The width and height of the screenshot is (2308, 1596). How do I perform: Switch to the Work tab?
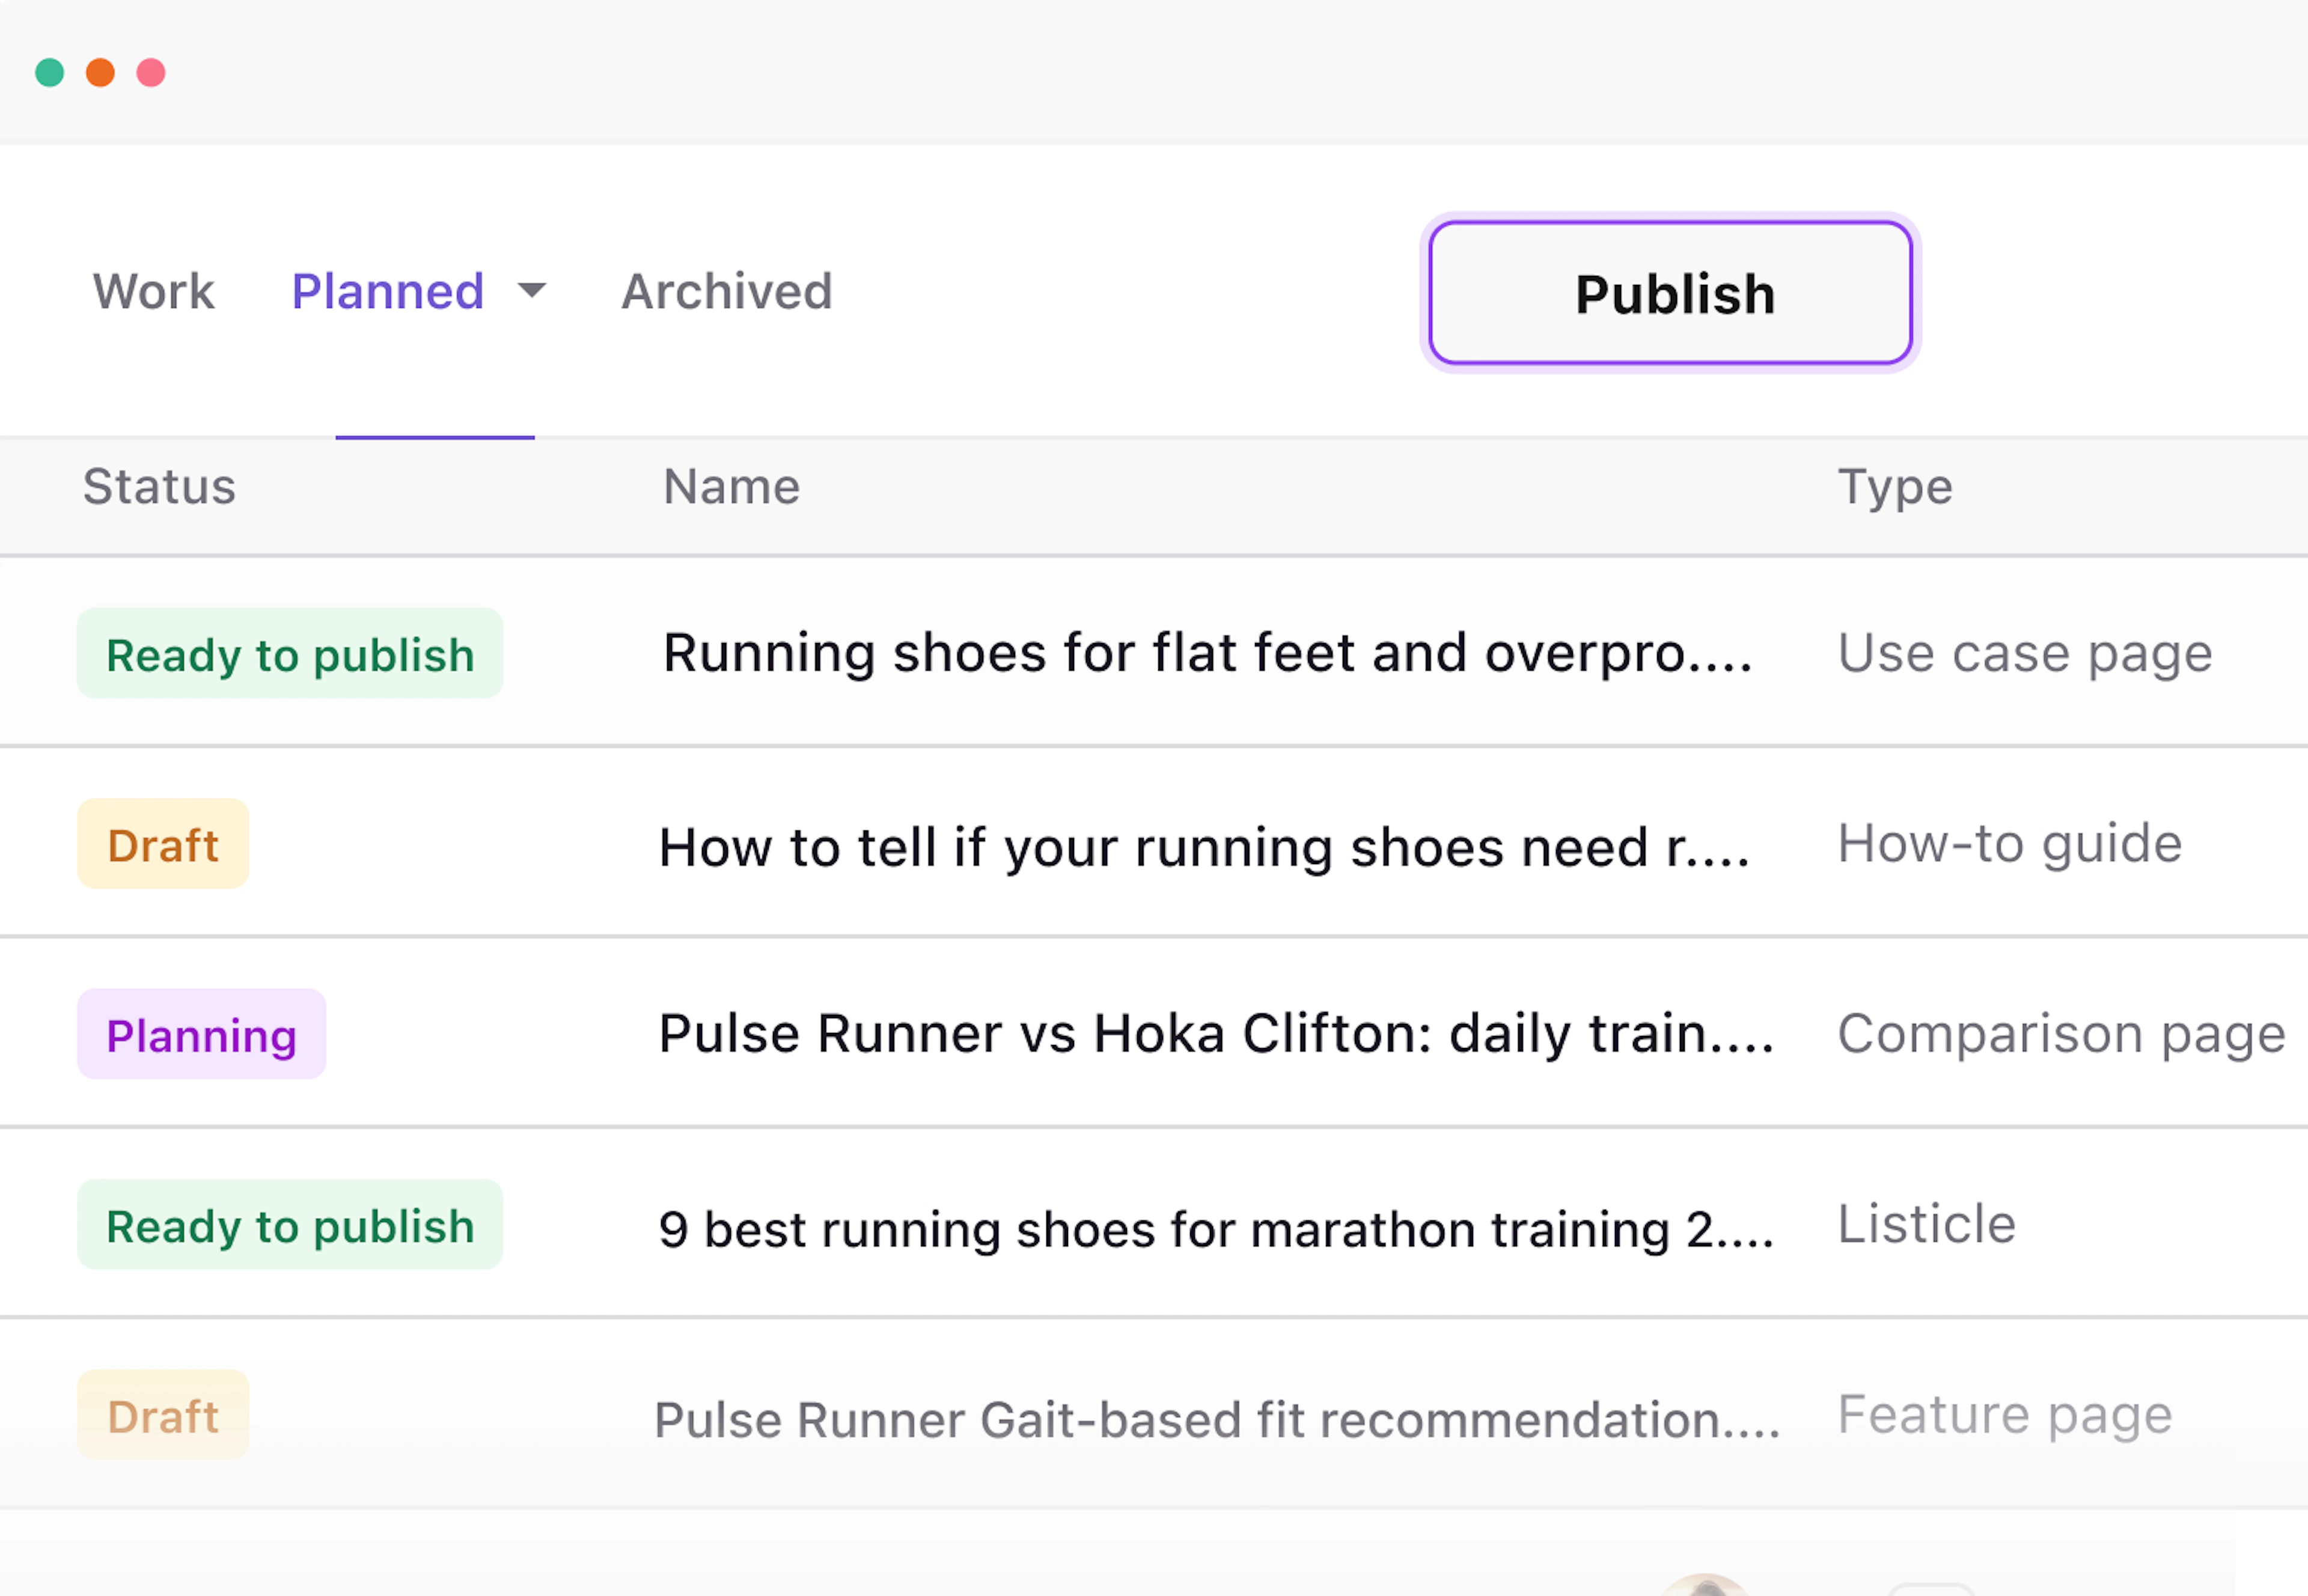(154, 292)
